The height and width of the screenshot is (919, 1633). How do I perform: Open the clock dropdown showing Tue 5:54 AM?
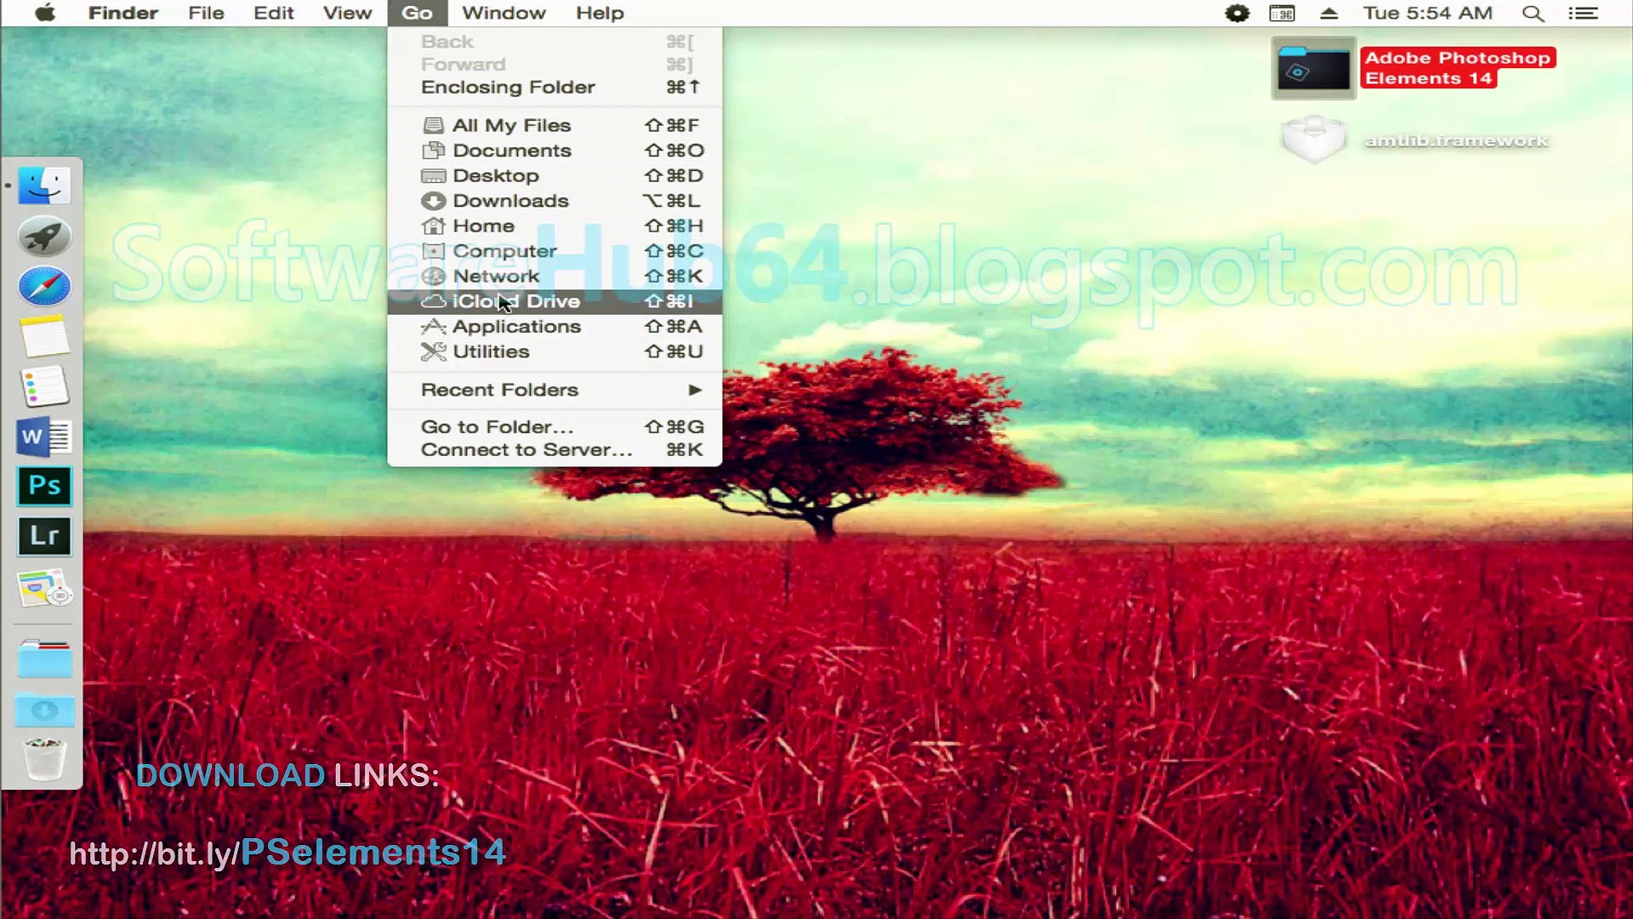click(x=1427, y=14)
